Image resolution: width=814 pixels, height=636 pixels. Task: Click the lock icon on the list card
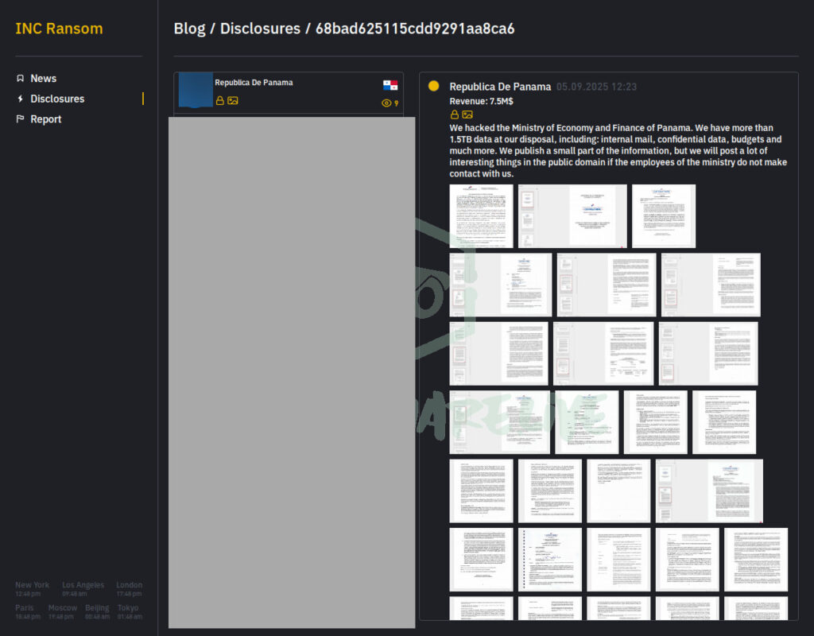[x=220, y=101]
